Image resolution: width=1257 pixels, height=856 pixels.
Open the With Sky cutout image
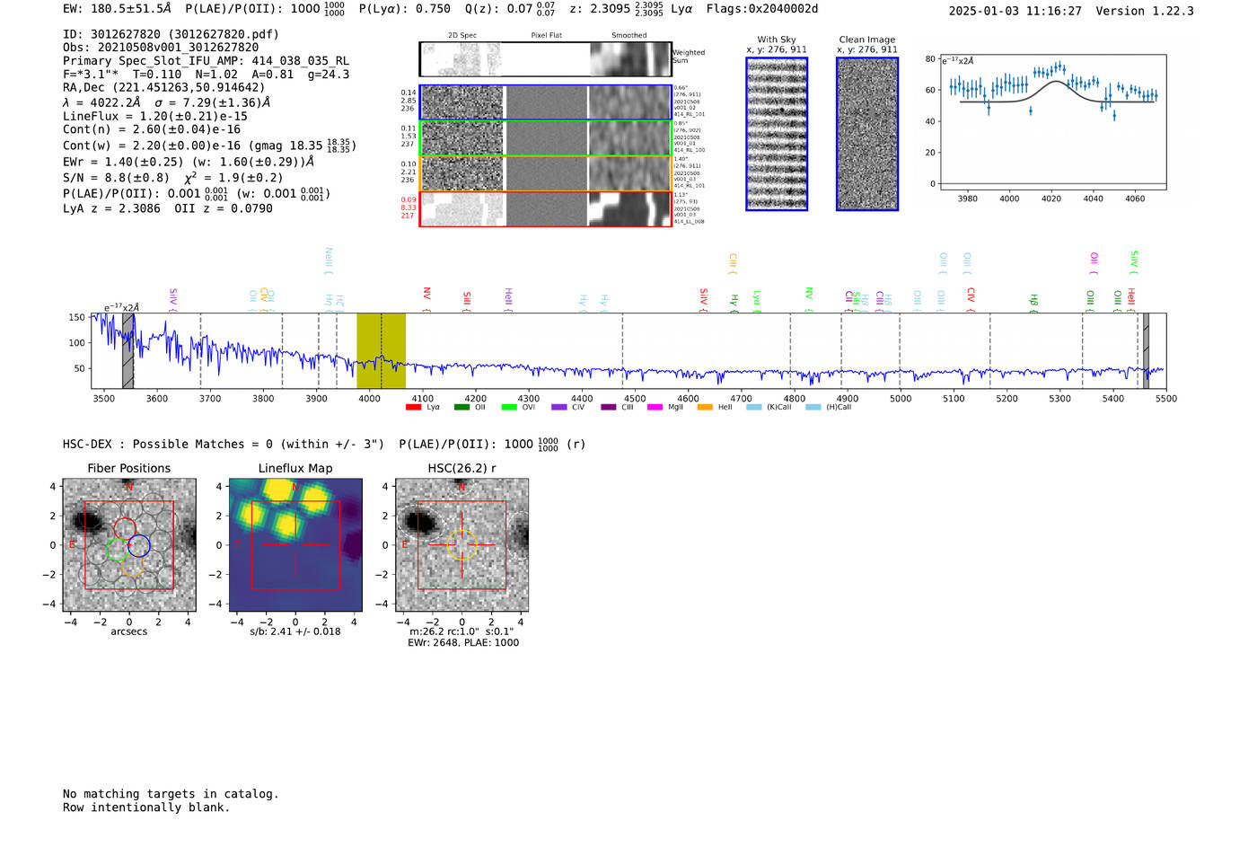coord(777,134)
